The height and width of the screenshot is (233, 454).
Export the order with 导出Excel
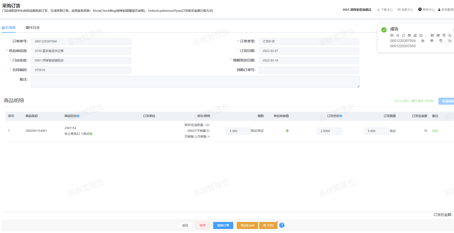pyautogui.click(x=247, y=225)
